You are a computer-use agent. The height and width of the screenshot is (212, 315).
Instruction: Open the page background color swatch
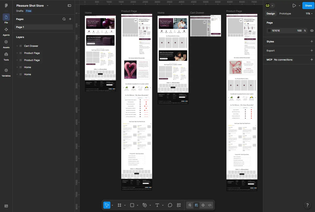269,30
